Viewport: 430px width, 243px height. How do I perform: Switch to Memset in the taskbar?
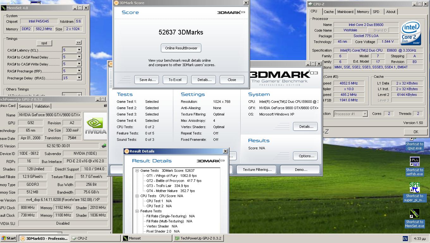[147, 238]
